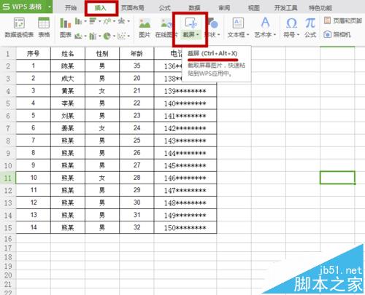Image resolution: width=365 pixels, height=295 pixels.
Task: Insert a 图表 chart
Action: pos(66,28)
